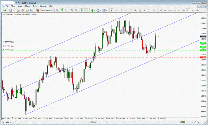Select the M5 timeframe button
208x125 pixels.
coord(165,10)
